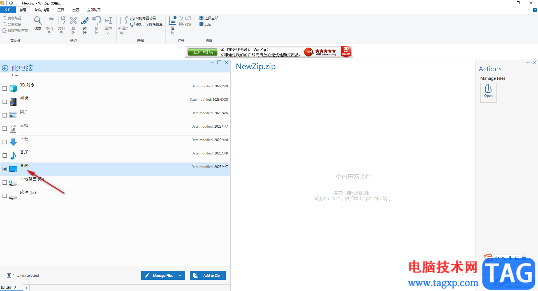The width and height of the screenshot is (538, 291).
Task: Click the back arrow next to 此电脑
Action: [5, 68]
